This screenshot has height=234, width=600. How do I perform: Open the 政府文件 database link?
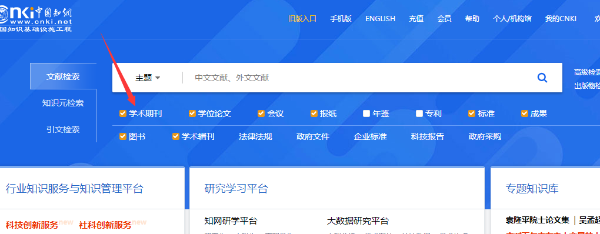[312, 136]
